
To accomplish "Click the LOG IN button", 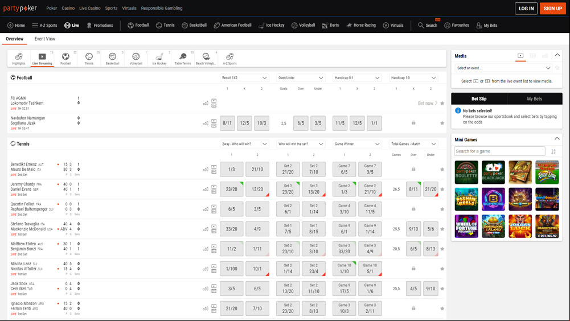I will coord(526,9).
